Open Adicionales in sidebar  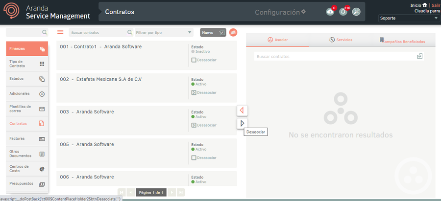(x=27, y=94)
